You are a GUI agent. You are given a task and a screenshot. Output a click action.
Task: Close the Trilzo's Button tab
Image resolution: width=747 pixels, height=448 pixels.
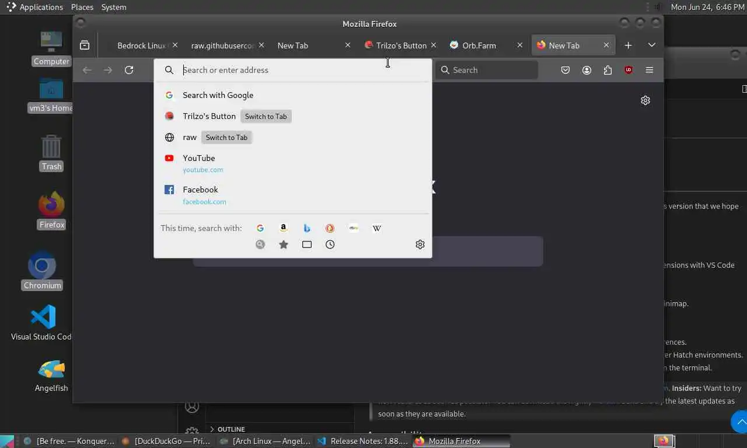point(433,45)
